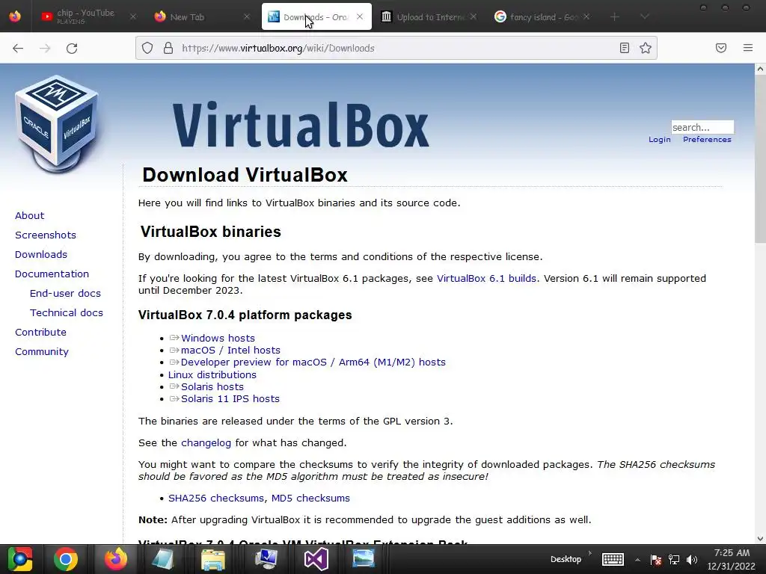Close the New Tab tab
766x574 pixels.
click(x=247, y=16)
